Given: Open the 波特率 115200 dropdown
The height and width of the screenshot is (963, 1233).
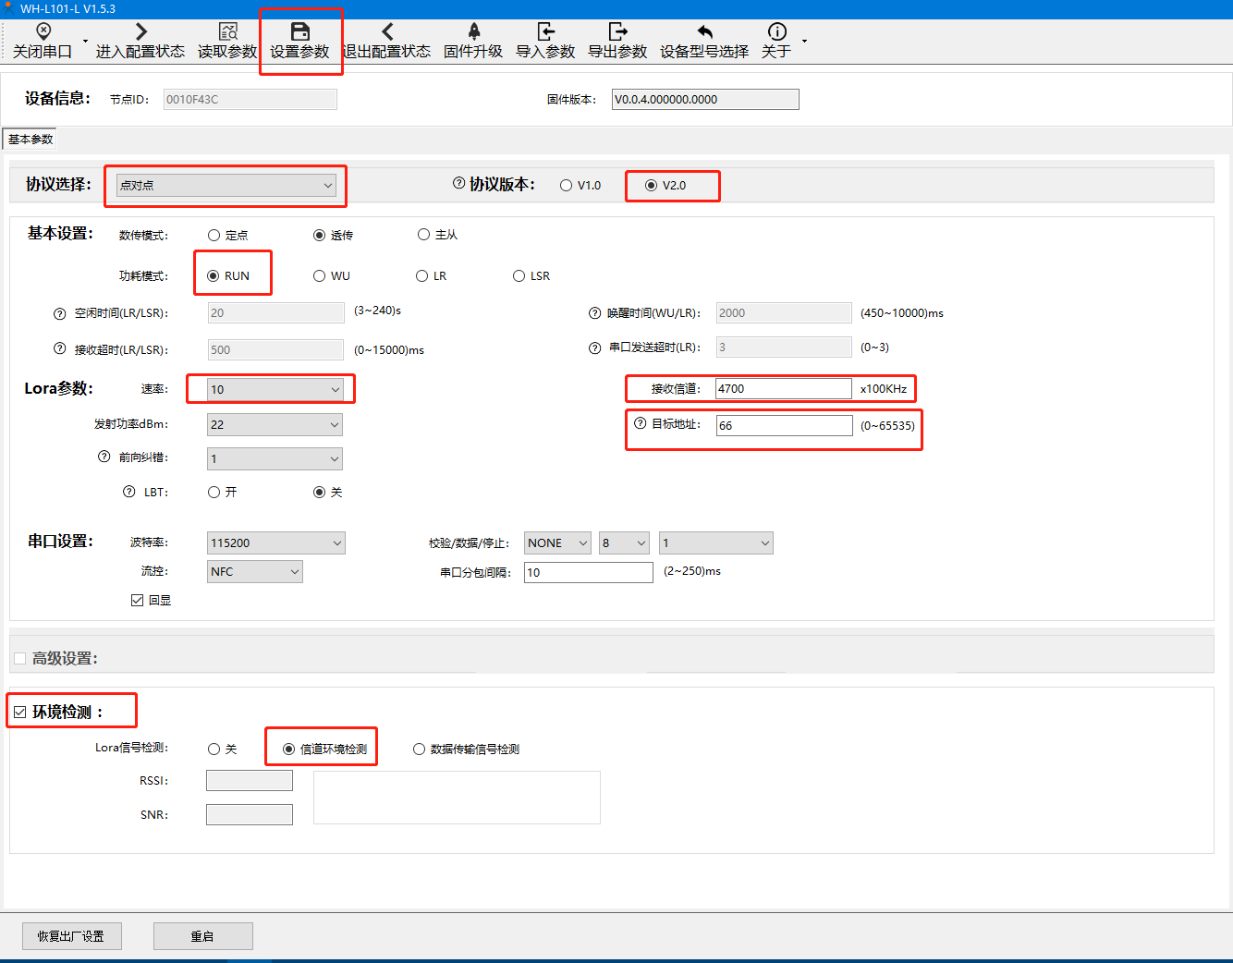Looking at the screenshot, I should [275, 543].
